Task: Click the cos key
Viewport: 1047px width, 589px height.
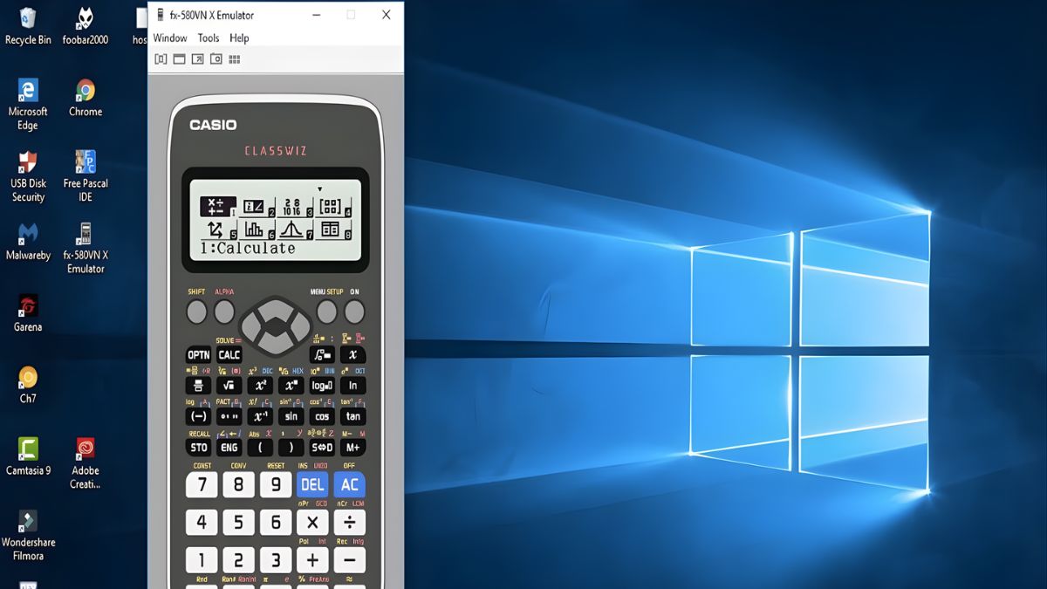Action: [322, 416]
